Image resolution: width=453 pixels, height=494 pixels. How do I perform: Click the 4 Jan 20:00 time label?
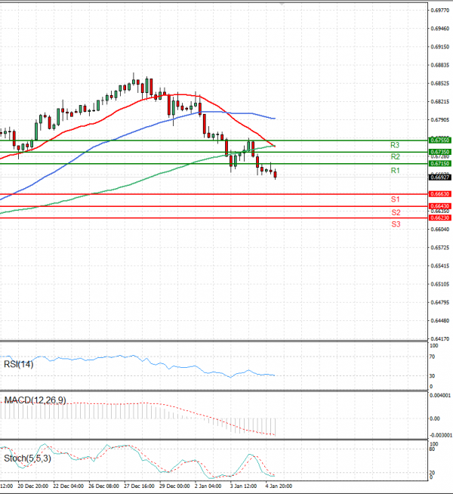tap(280, 486)
